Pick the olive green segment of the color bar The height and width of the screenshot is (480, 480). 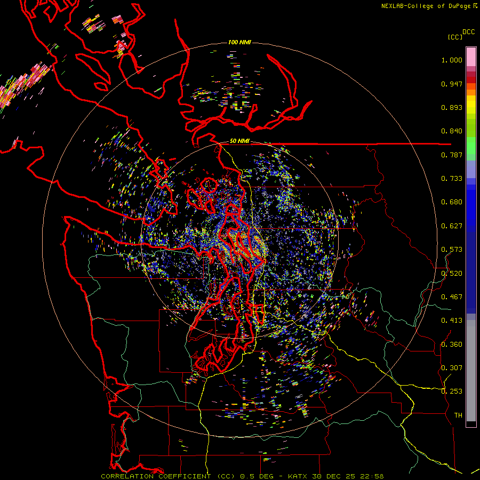471,127
